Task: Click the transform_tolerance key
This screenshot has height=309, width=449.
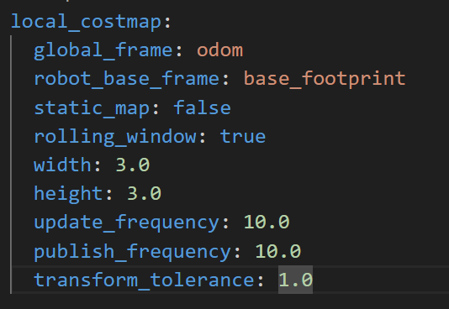Action: [x=144, y=280]
